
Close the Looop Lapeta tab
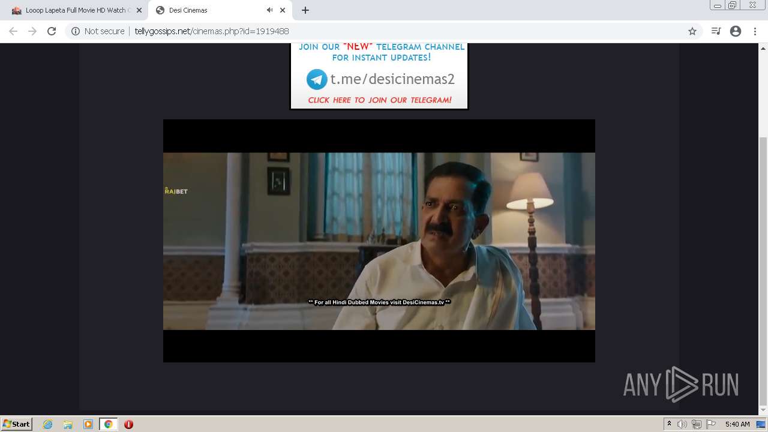139,10
